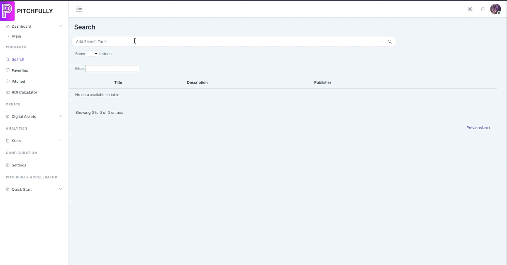Open the Search menu item

(18, 59)
